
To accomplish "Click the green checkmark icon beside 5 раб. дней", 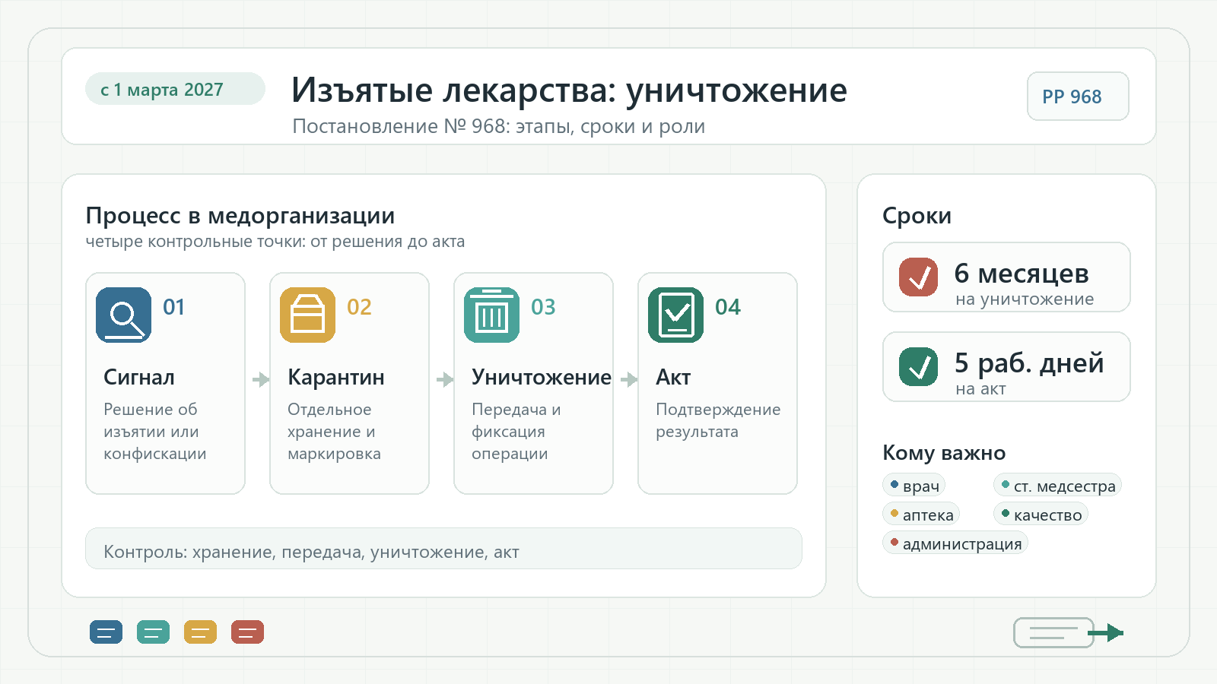I will coord(918,366).
